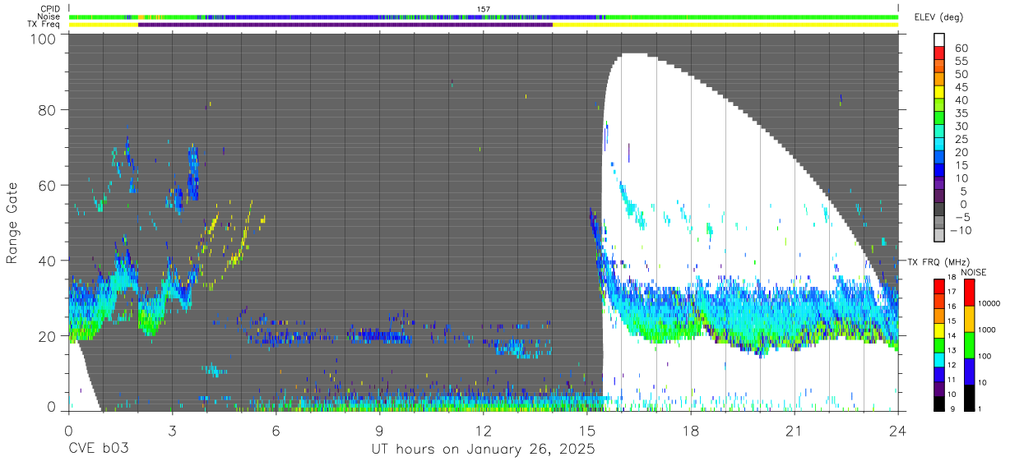Click the CVE b03 radar beam label
Image resolution: width=1010 pixels, height=466 pixels.
[98, 450]
